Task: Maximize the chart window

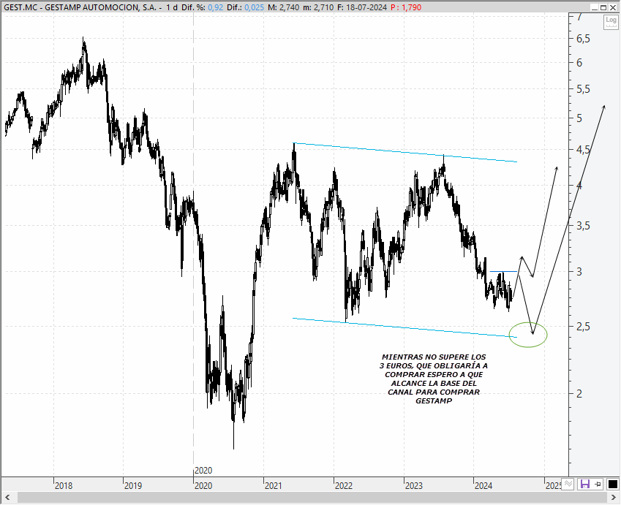Action: [603, 7]
